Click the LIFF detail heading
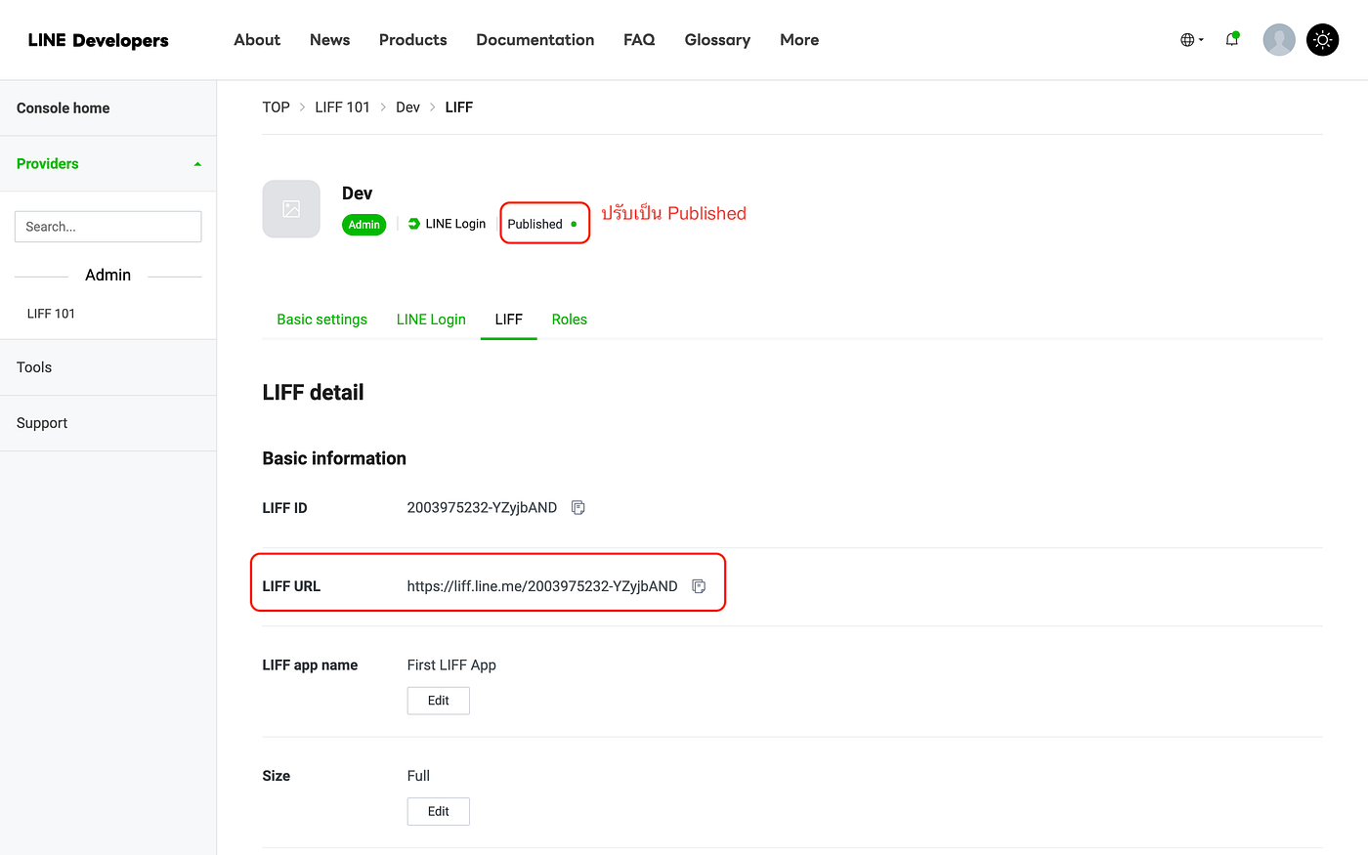Screen dimensions: 1368x855 click(x=313, y=393)
